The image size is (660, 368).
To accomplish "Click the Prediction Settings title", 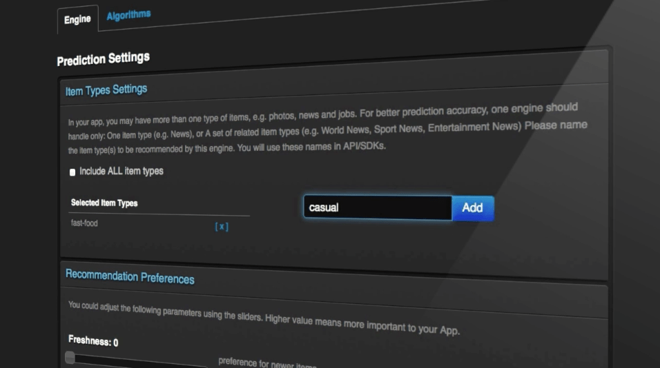I will (x=103, y=59).
